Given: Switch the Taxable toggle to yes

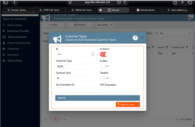Looking at the screenshot, I should click(105, 78).
